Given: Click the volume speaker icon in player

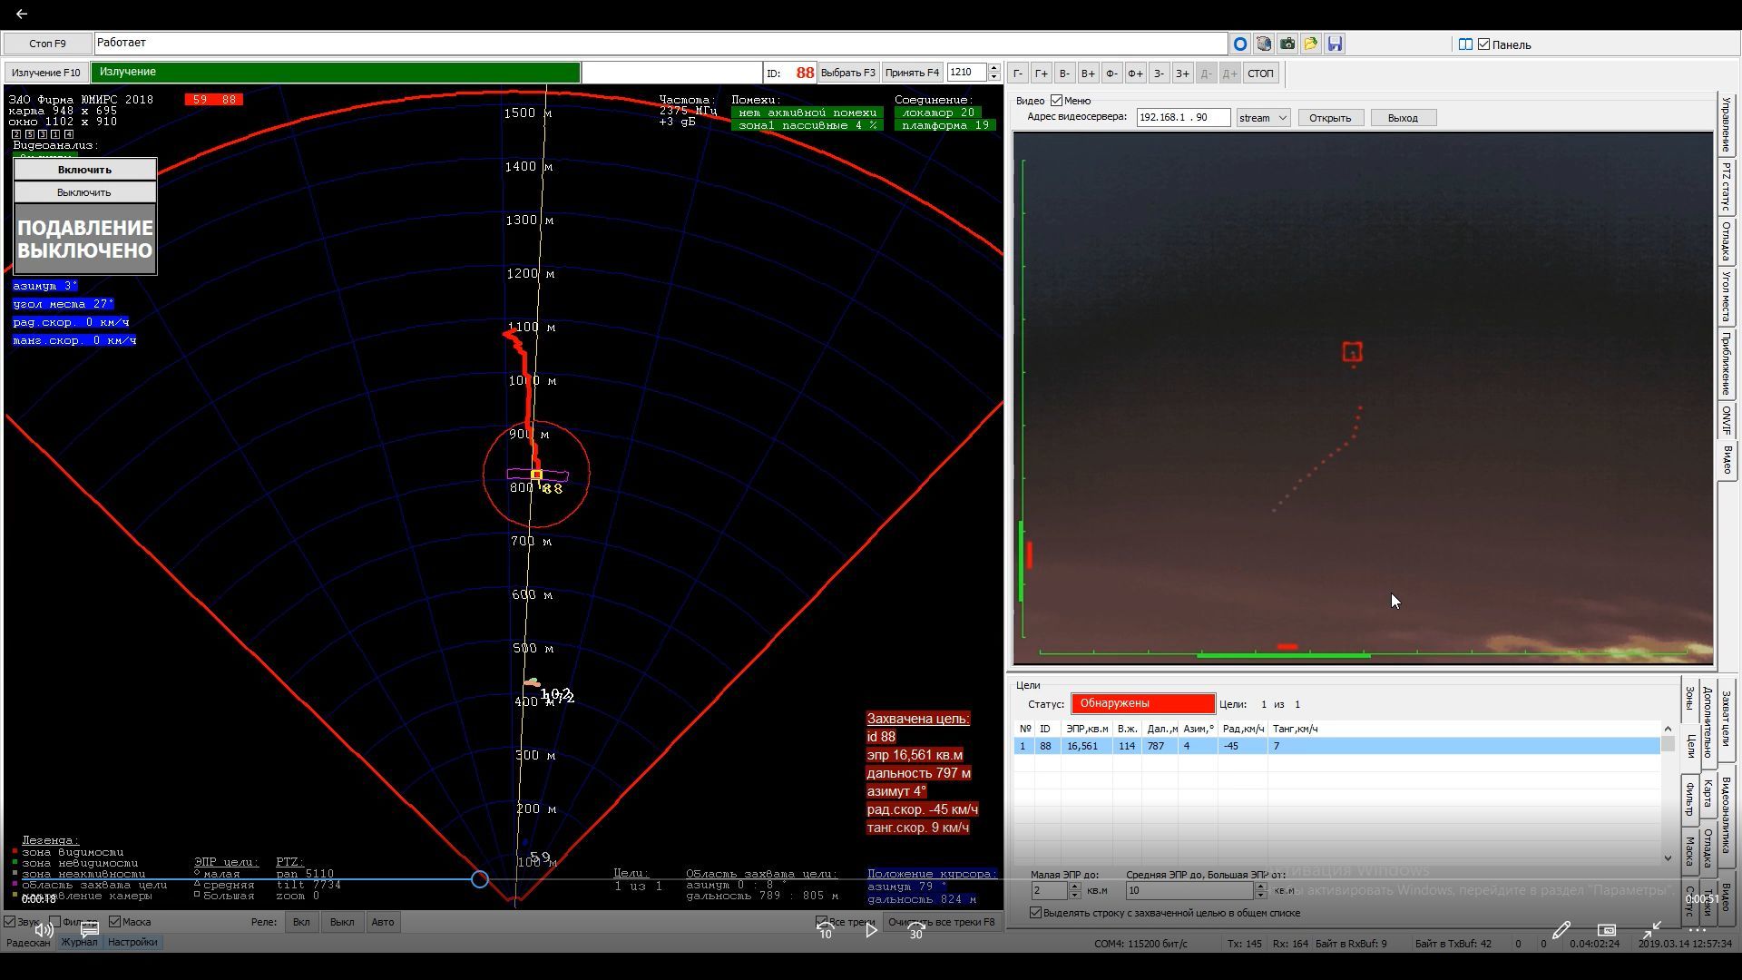Looking at the screenshot, I should (43, 930).
